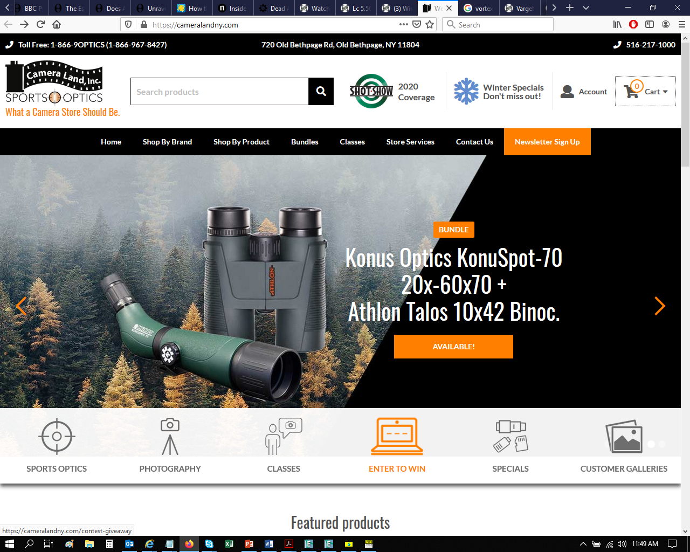690x552 pixels.
Task: Click the AVAILABLE! button
Action: coord(453,347)
